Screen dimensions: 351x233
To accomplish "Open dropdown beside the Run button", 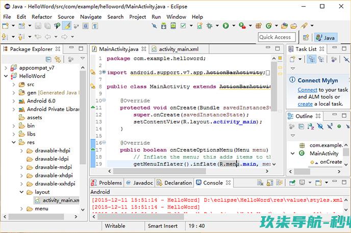I will point(234,26).
